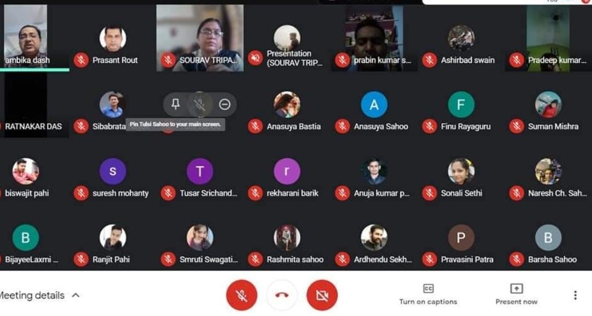The height and width of the screenshot is (316, 592).
Task: Select Anasuya Sahoo's blue A avatar
Action: 374,104
